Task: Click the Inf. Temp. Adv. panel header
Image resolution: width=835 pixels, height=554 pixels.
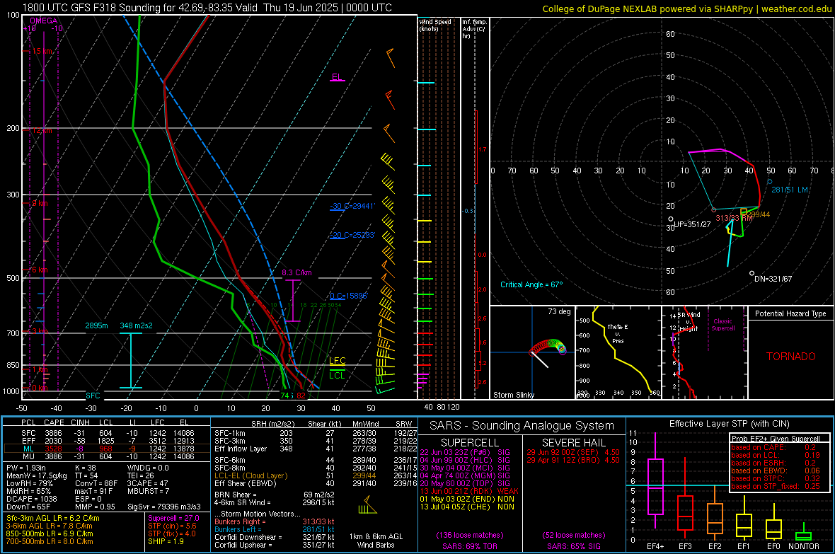Action: click(474, 29)
